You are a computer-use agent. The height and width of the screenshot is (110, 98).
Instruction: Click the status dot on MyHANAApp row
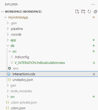94,17
